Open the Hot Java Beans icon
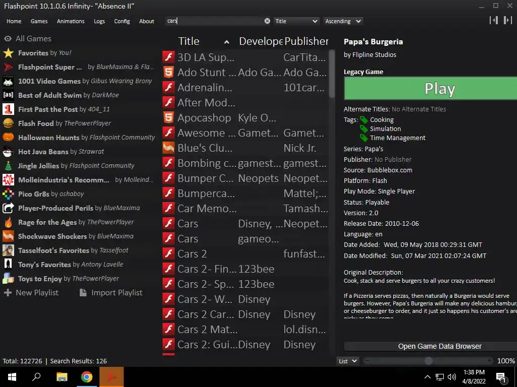 8,152
